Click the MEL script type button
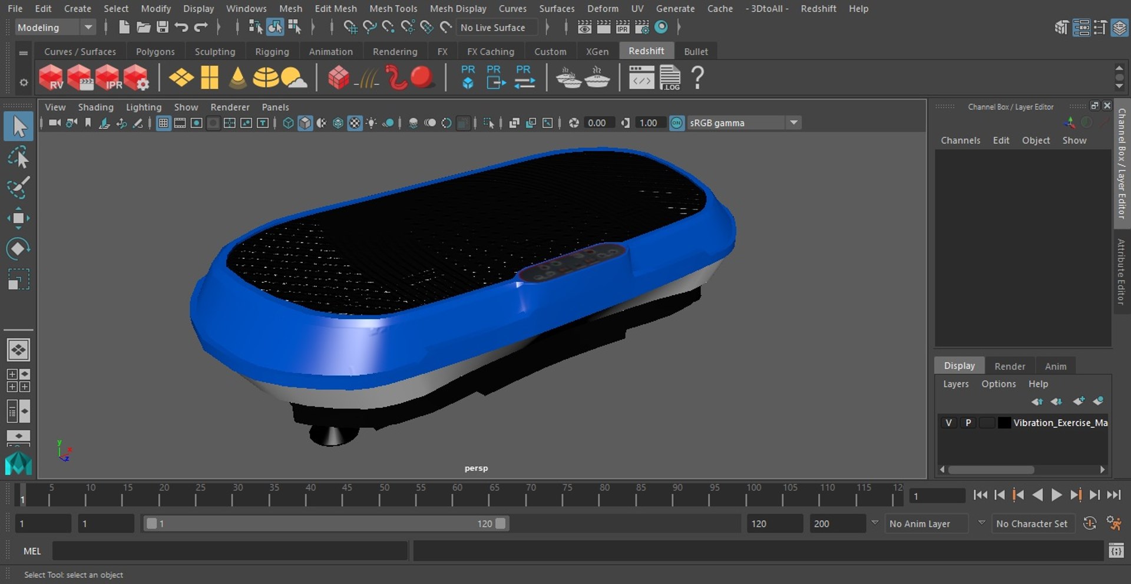Image resolution: width=1131 pixels, height=584 pixels. pos(32,551)
